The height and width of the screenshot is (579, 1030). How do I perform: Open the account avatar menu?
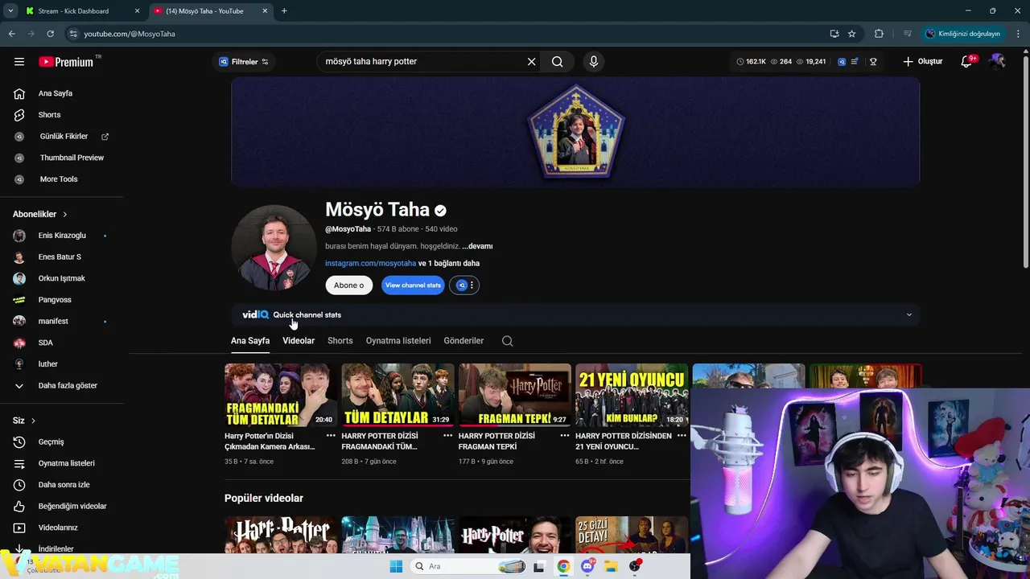998,61
